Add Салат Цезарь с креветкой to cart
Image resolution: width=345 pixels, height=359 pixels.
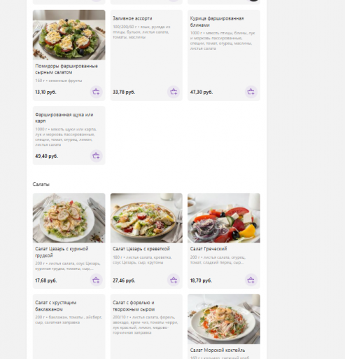pyautogui.click(x=174, y=280)
